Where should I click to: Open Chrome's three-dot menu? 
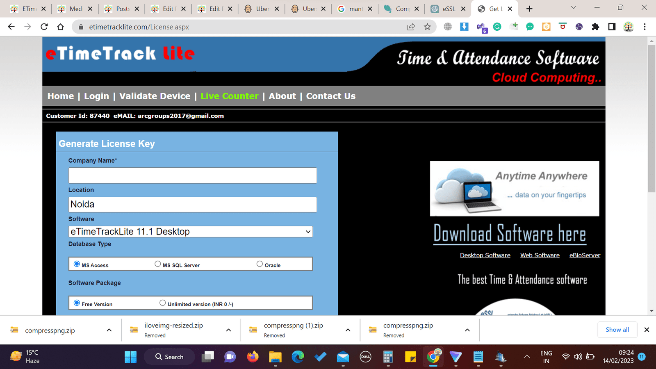(645, 27)
